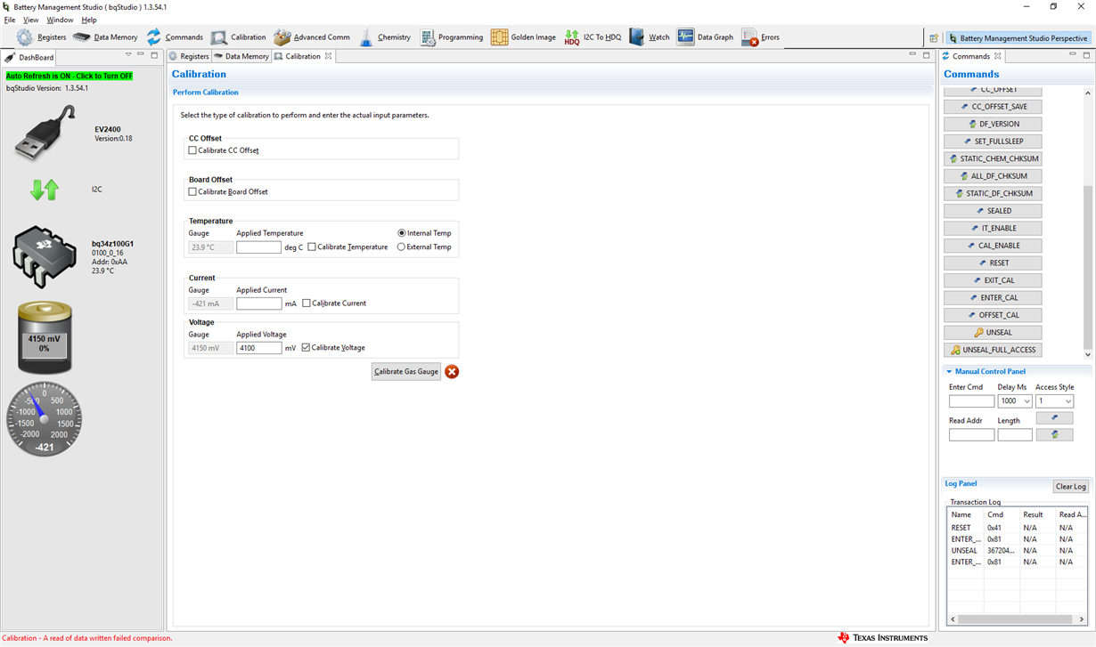Turn off Auto Refresh in DashBoard
This screenshot has width=1096, height=647.
[70, 76]
